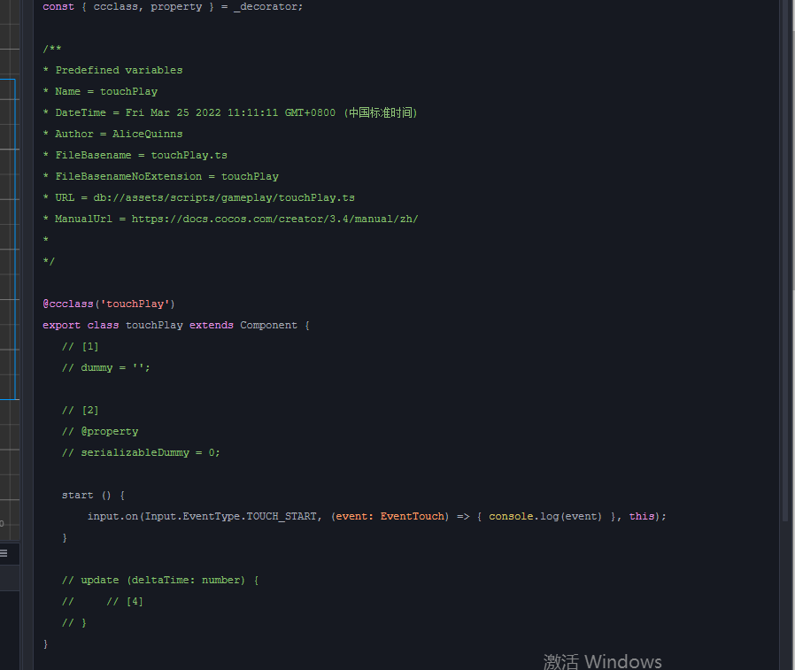
Task: Open the hamburger menu icon in left panel
Action: coord(4,553)
